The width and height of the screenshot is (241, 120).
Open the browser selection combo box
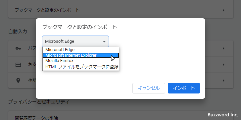coord(75,41)
